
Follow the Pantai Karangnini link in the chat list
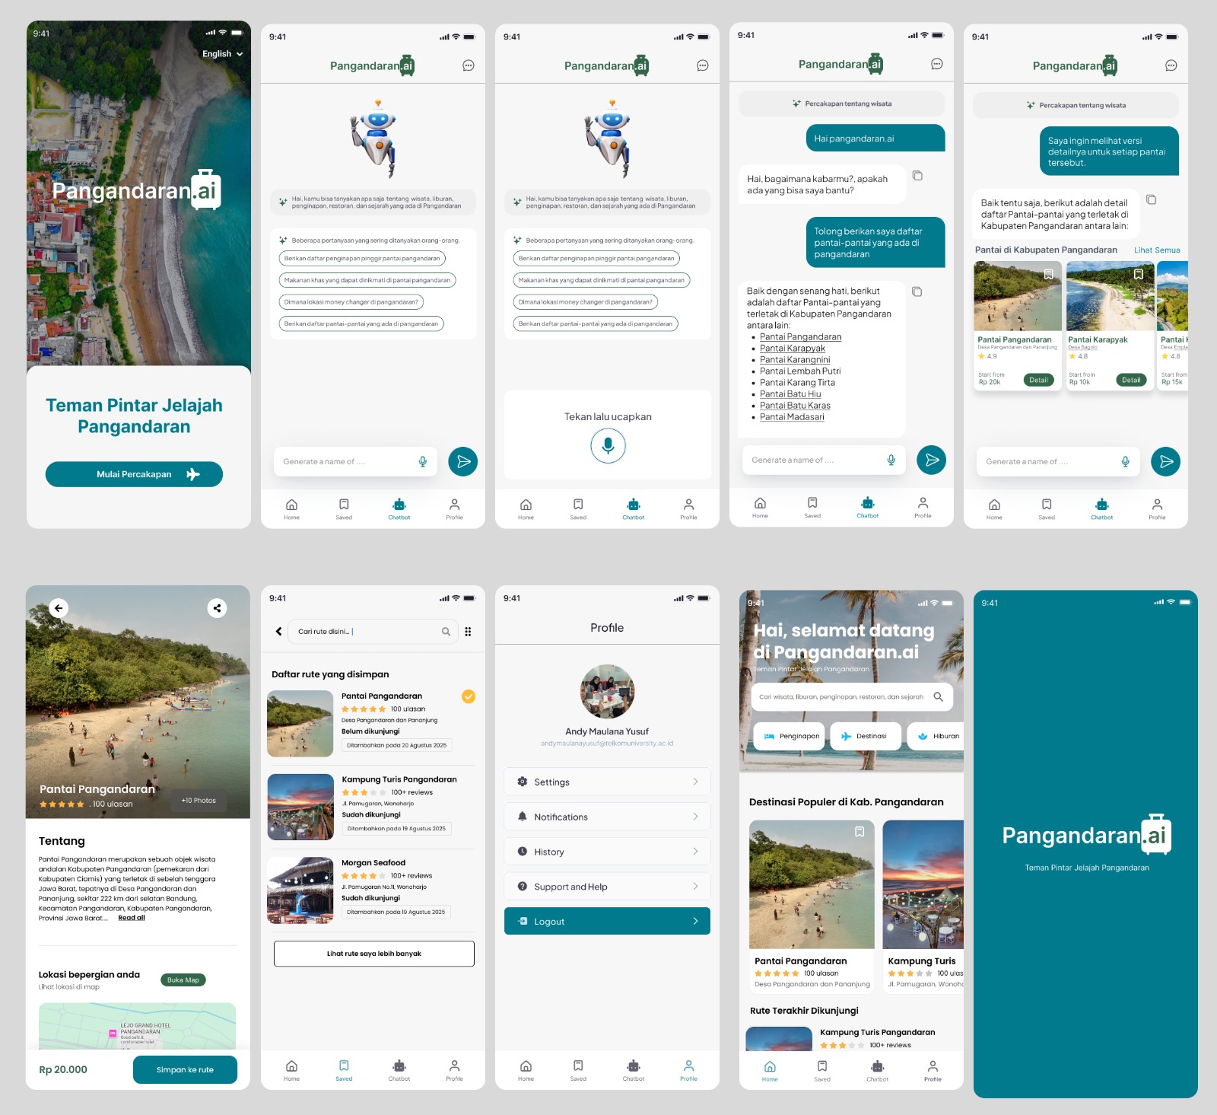click(x=795, y=360)
